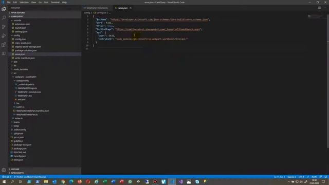Open the Windows Action Center
Screen dimensions: 329x185
(x=323, y=181)
